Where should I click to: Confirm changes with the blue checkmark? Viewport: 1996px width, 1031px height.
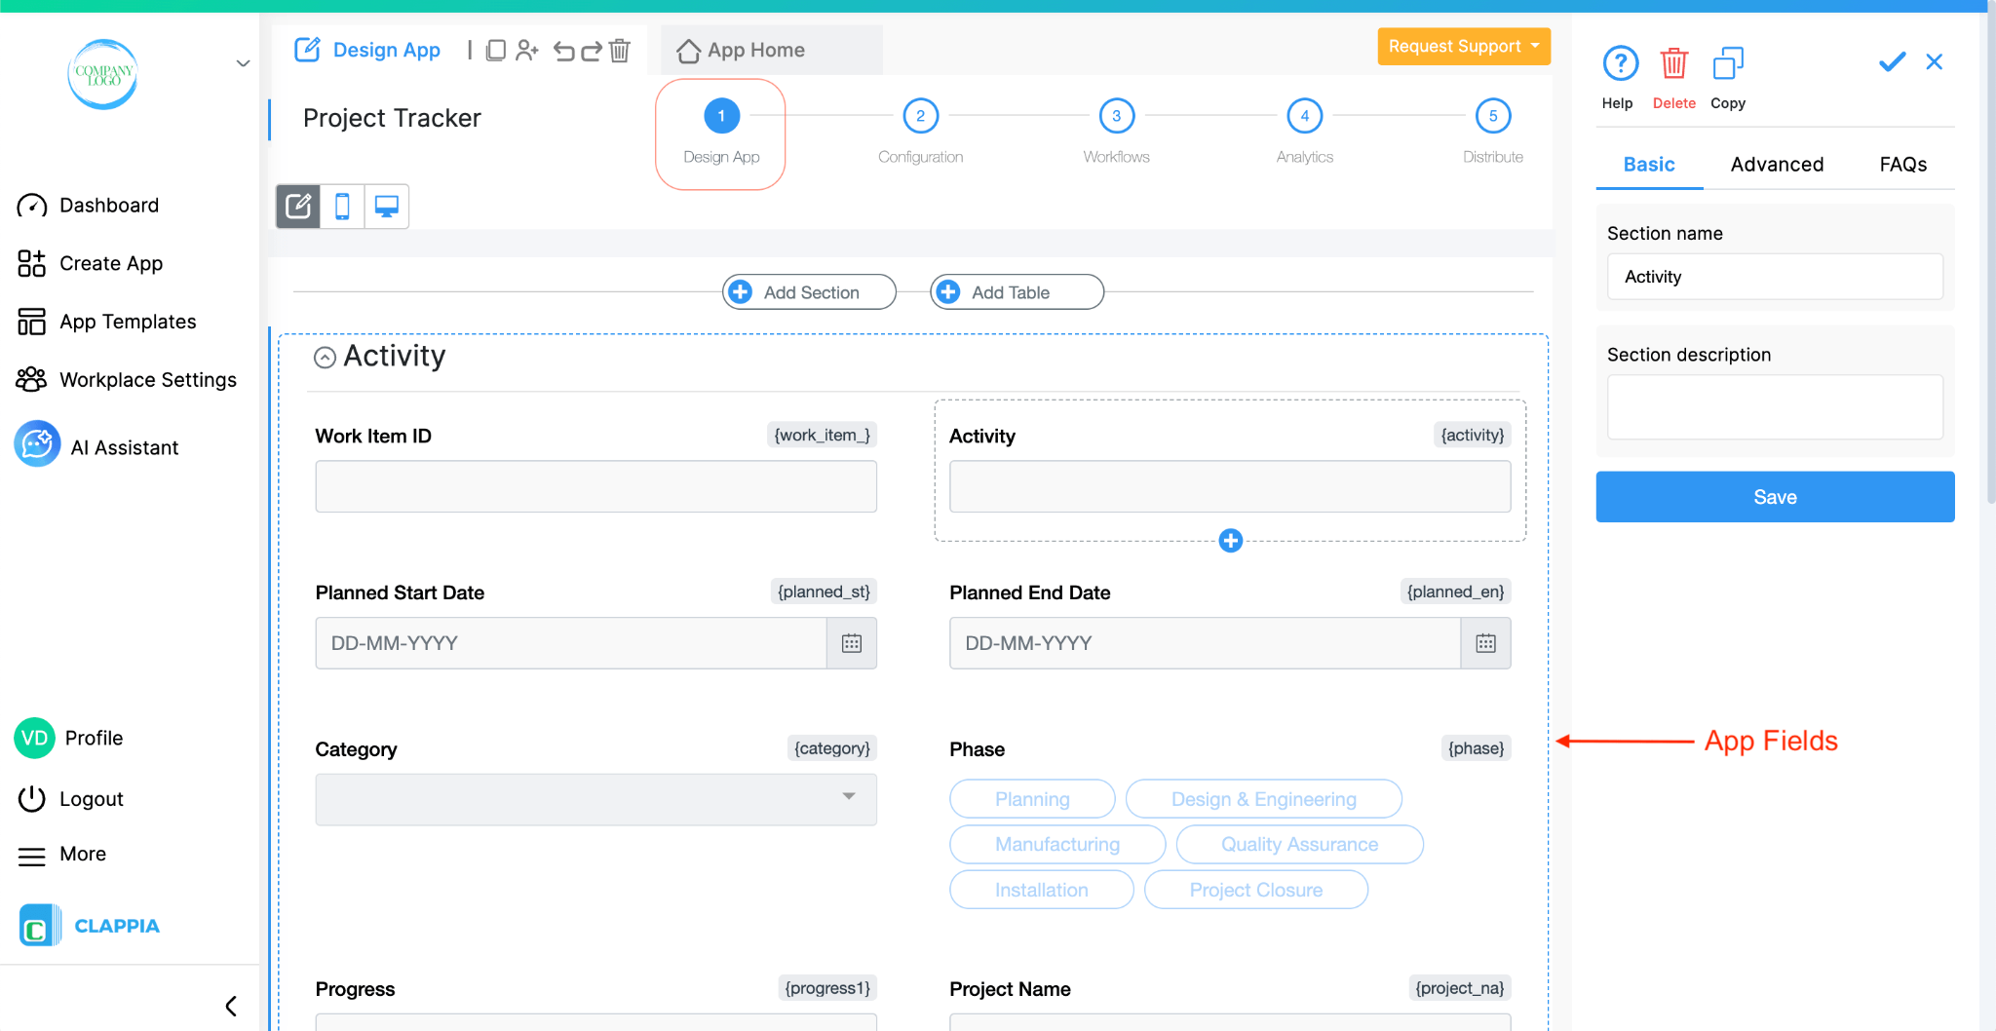click(x=1892, y=62)
